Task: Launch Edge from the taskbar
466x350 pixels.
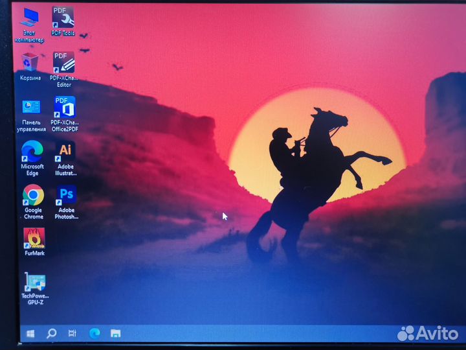Action: click(x=94, y=333)
